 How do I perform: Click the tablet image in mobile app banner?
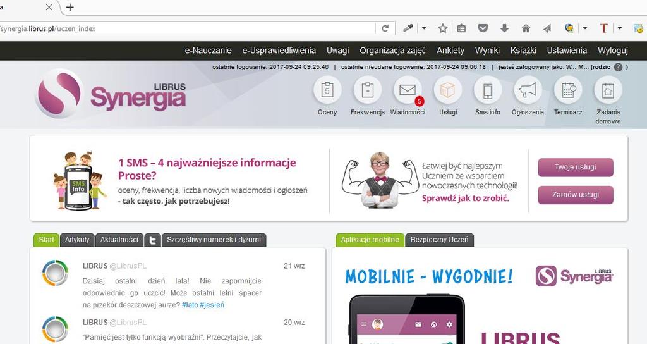click(408, 319)
